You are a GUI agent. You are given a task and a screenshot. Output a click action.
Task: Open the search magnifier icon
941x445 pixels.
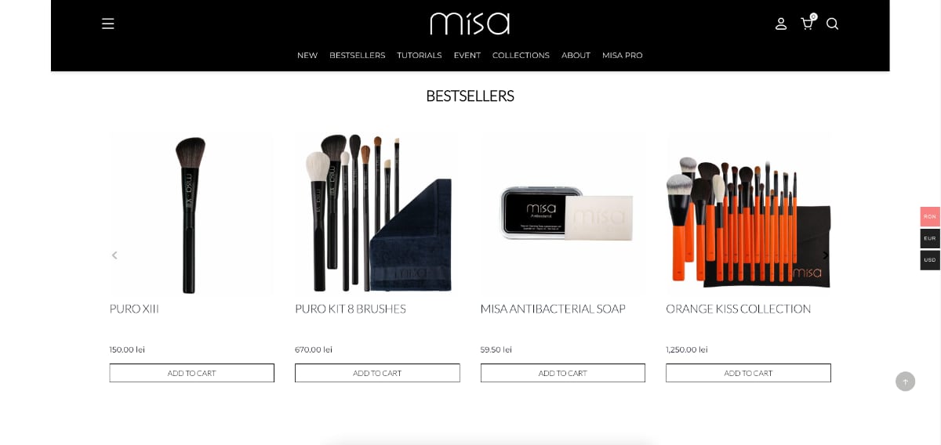click(x=833, y=24)
